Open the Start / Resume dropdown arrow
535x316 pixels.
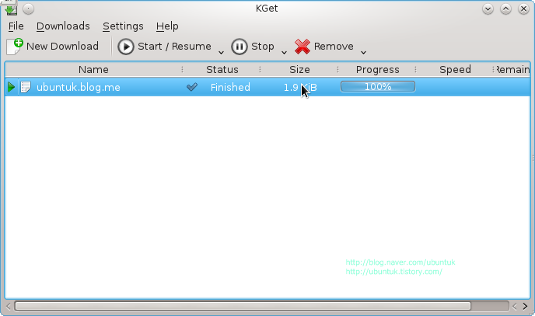click(x=221, y=52)
